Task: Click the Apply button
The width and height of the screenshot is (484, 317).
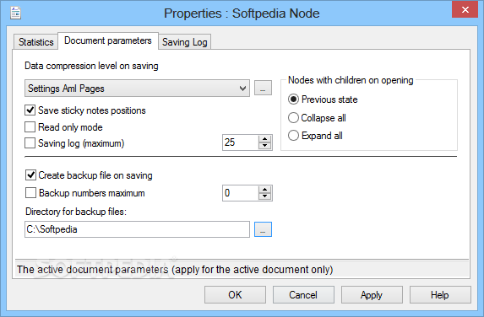Action: (372, 295)
